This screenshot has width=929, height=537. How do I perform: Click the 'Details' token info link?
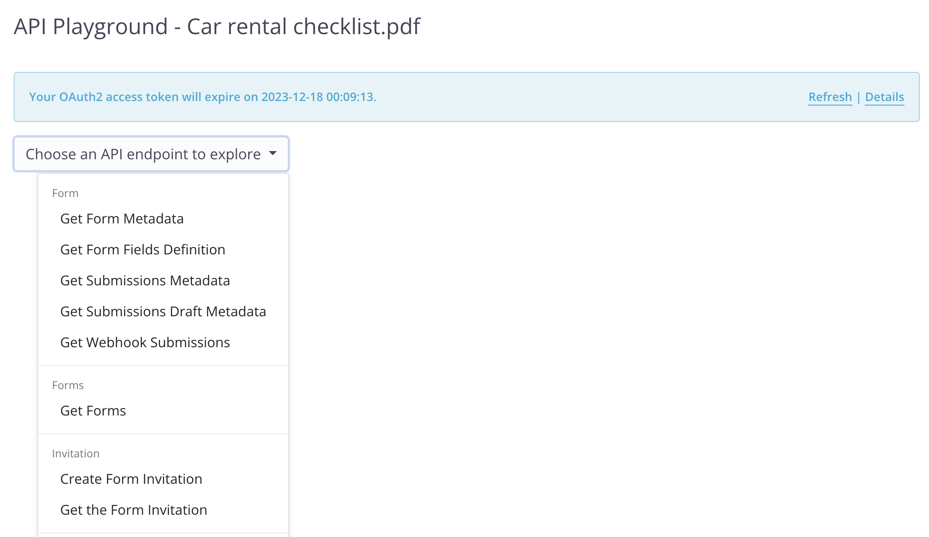(x=884, y=96)
